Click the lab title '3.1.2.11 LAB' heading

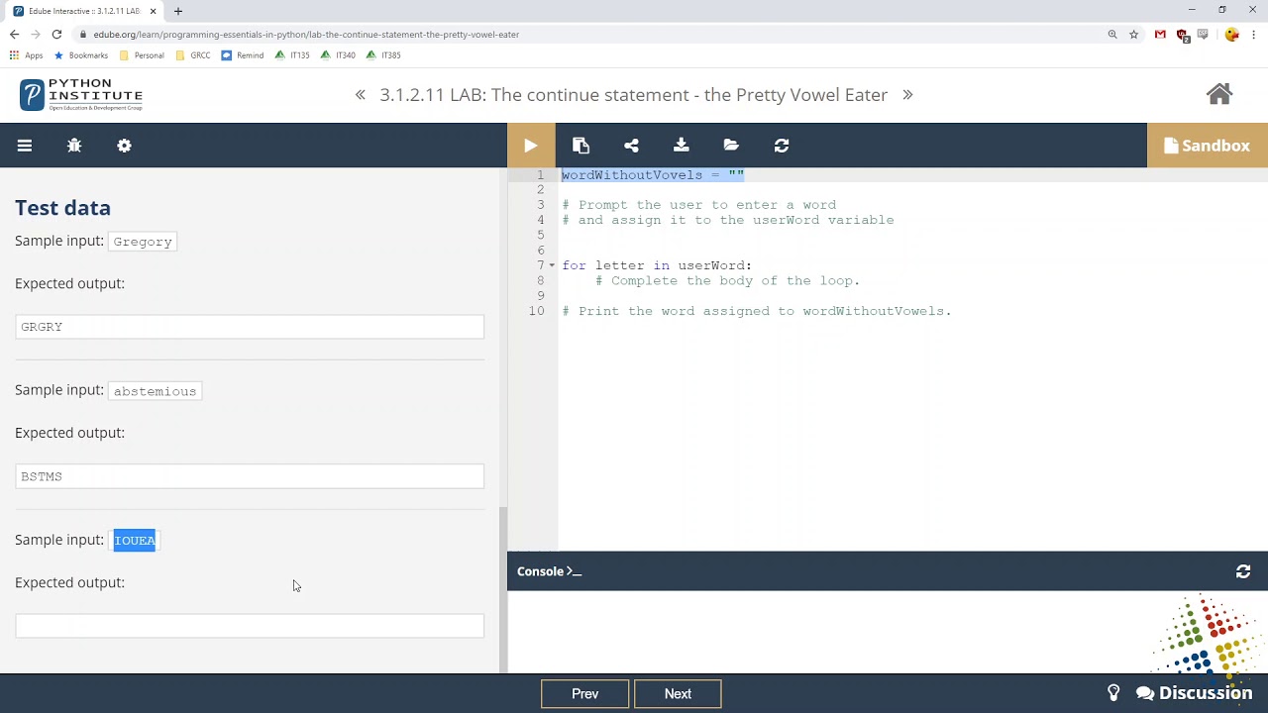pos(634,95)
